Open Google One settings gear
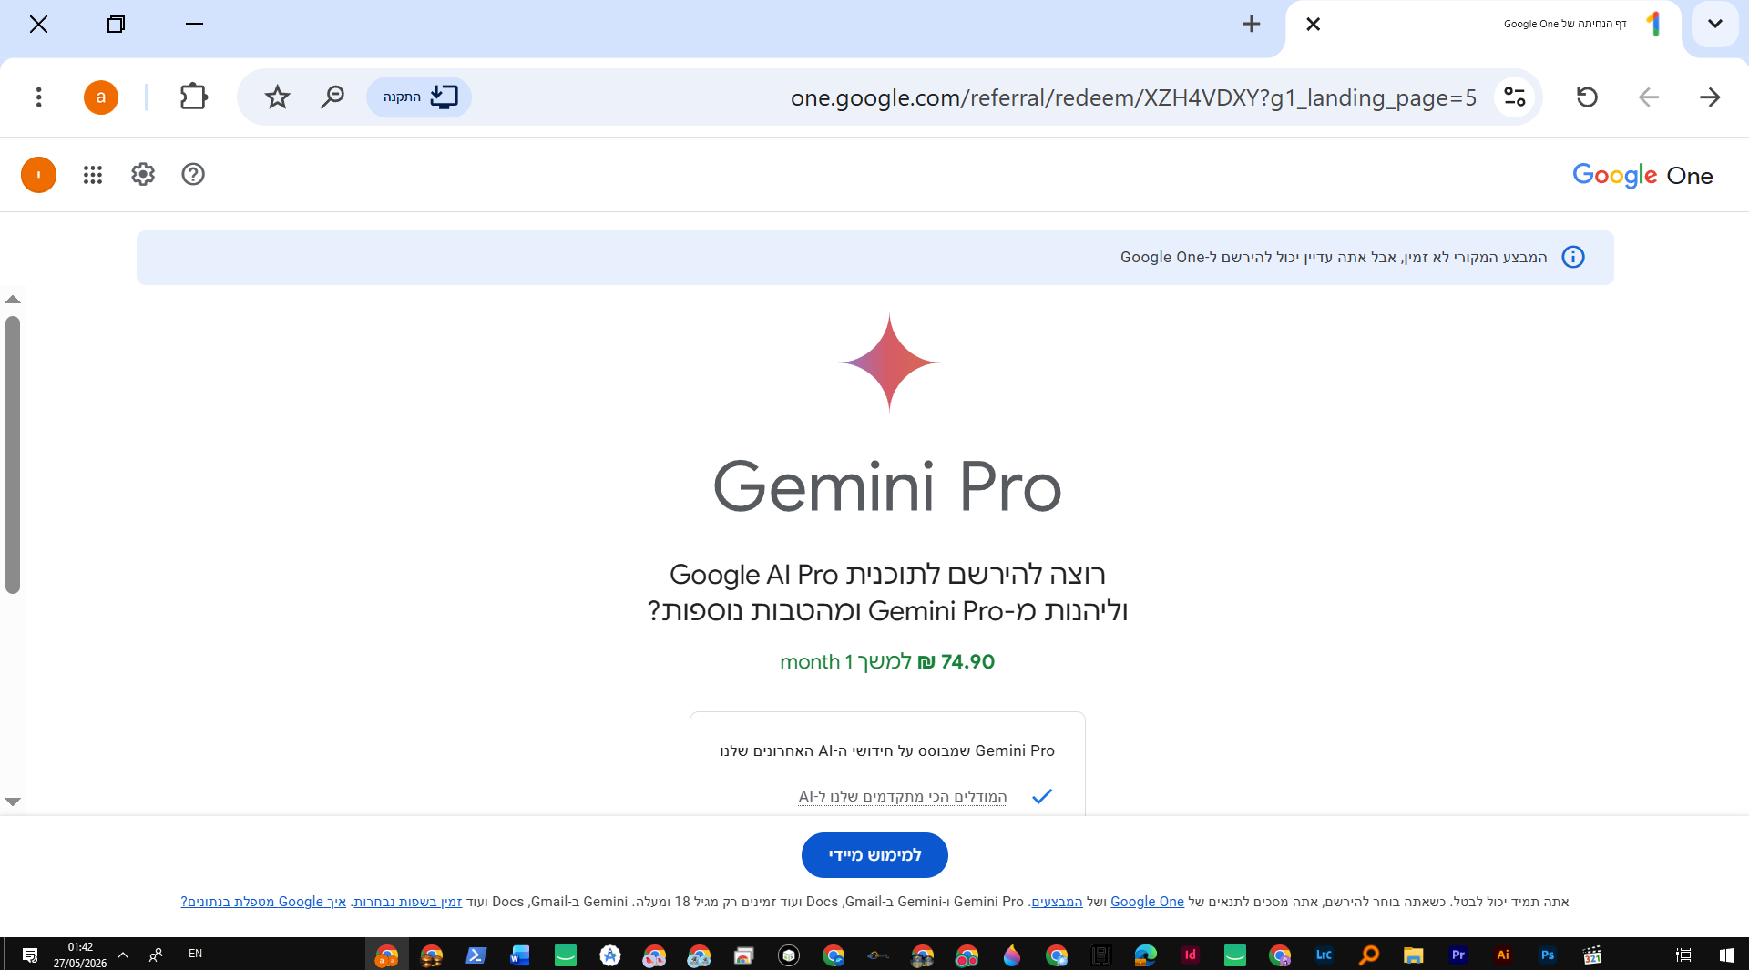The height and width of the screenshot is (970, 1749). [143, 175]
